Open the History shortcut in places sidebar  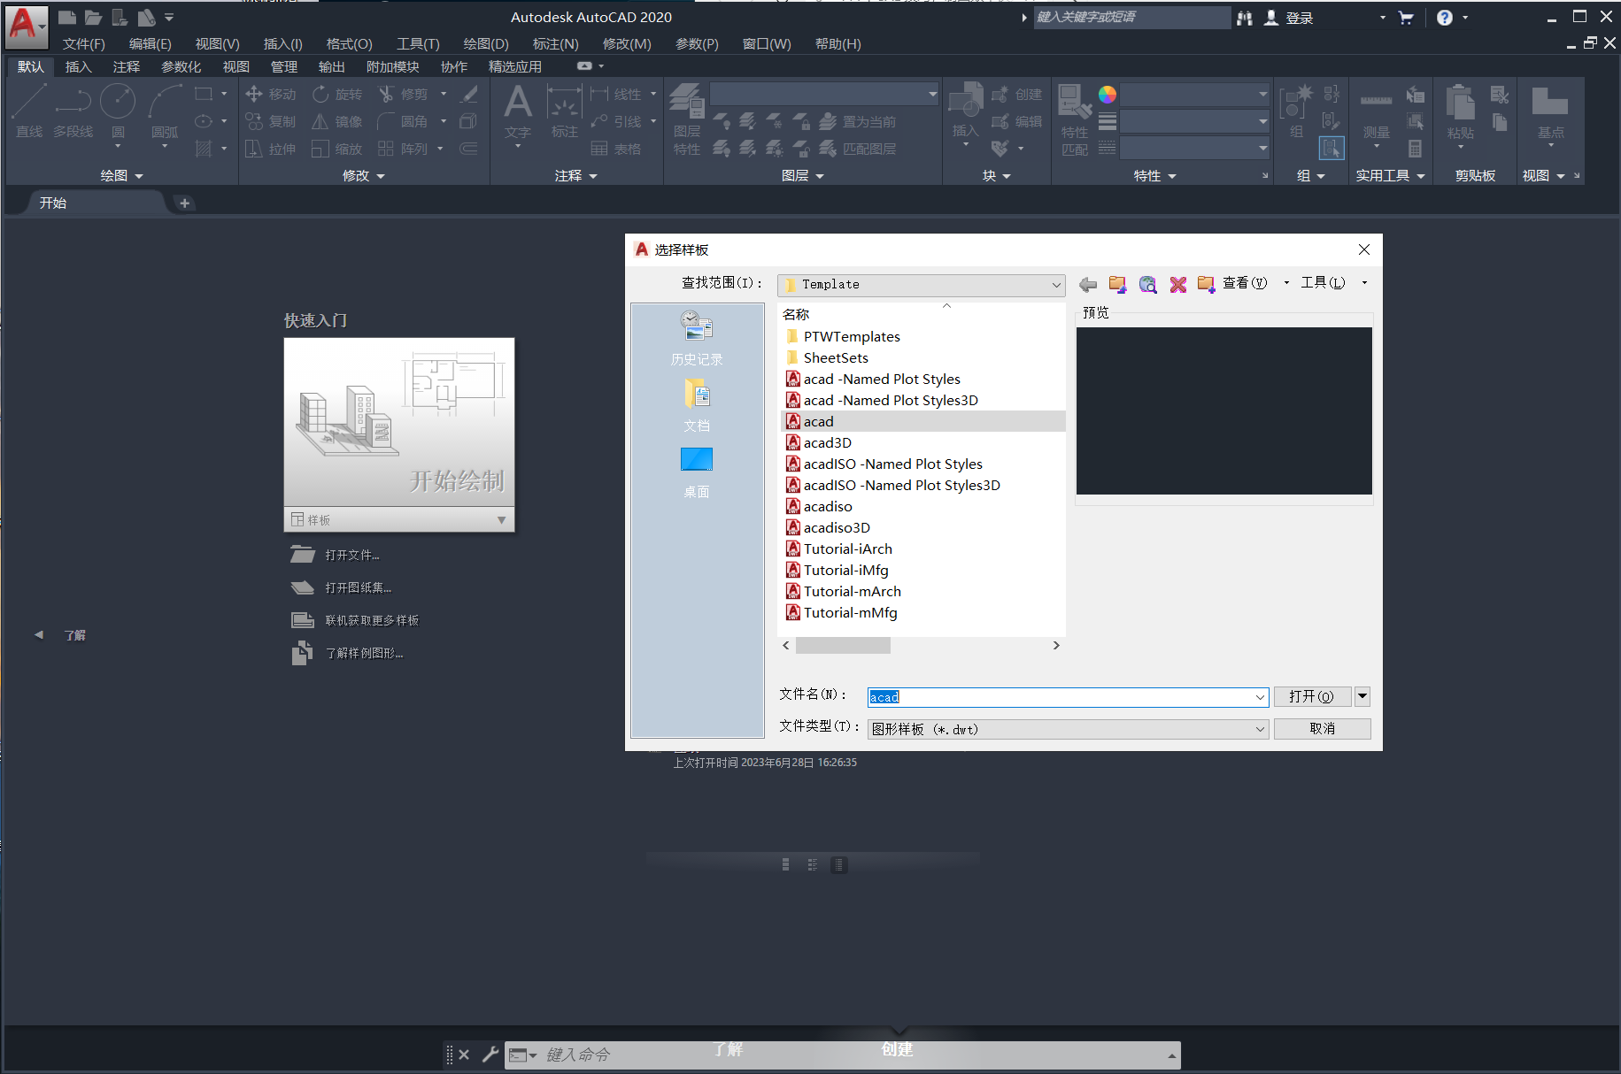(697, 338)
